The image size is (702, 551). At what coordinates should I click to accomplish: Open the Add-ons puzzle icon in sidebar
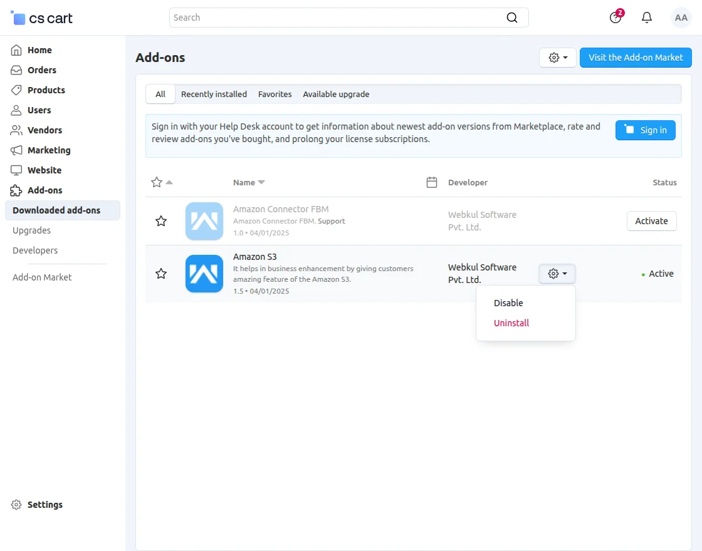coord(16,190)
